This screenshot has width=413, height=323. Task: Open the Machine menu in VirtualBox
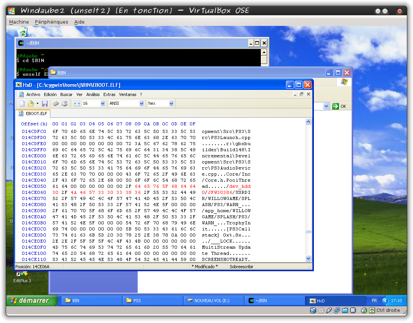coord(19,22)
